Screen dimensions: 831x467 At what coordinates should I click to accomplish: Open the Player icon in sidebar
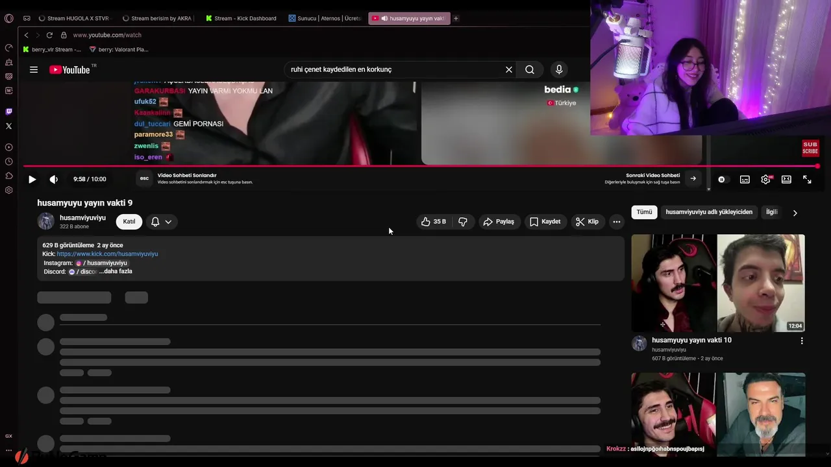8,147
